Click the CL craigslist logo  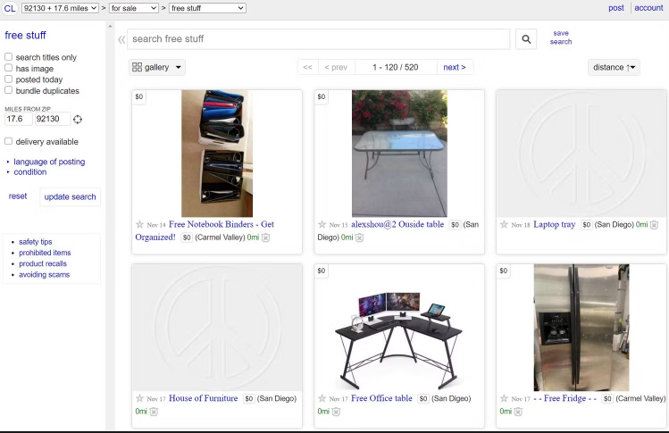point(10,8)
